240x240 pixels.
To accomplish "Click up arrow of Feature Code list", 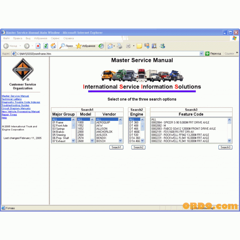I will click(229, 119).
